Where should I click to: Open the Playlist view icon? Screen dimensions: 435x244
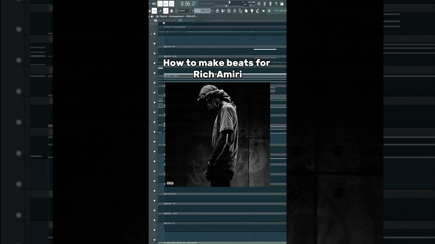[x=217, y=11]
